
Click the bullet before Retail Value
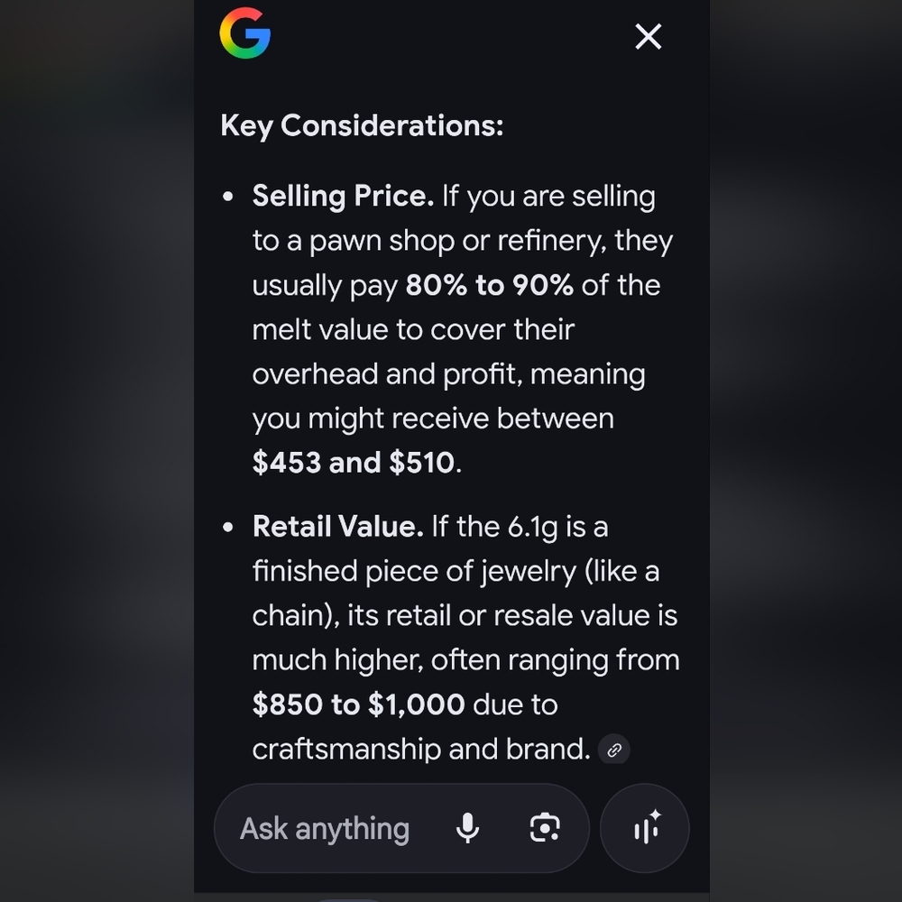tap(228, 527)
